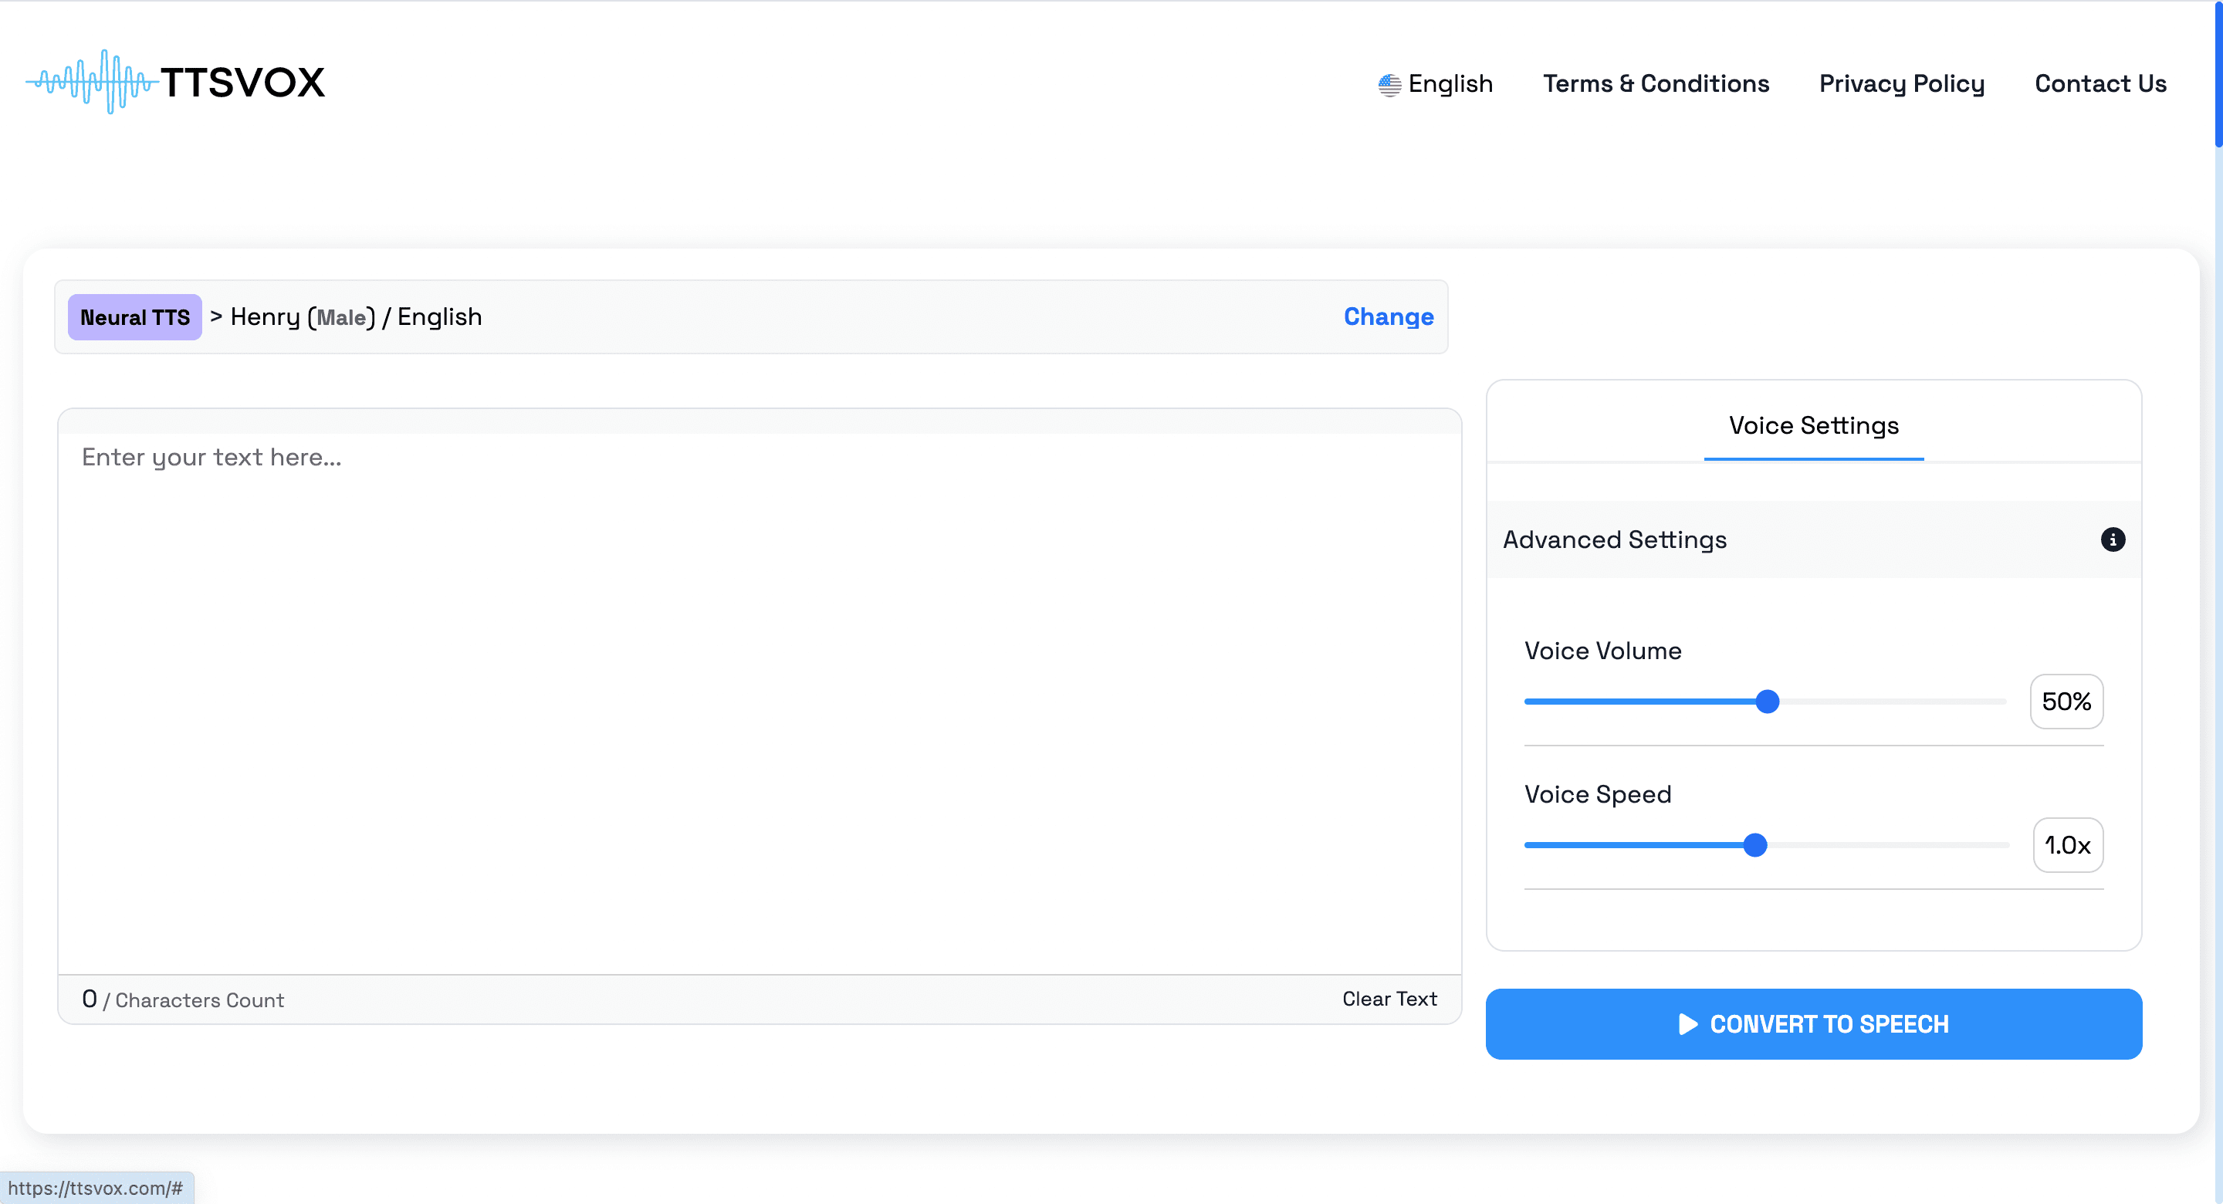The height and width of the screenshot is (1204, 2223).
Task: Click the 1.0x speed value box
Action: [x=2067, y=845]
